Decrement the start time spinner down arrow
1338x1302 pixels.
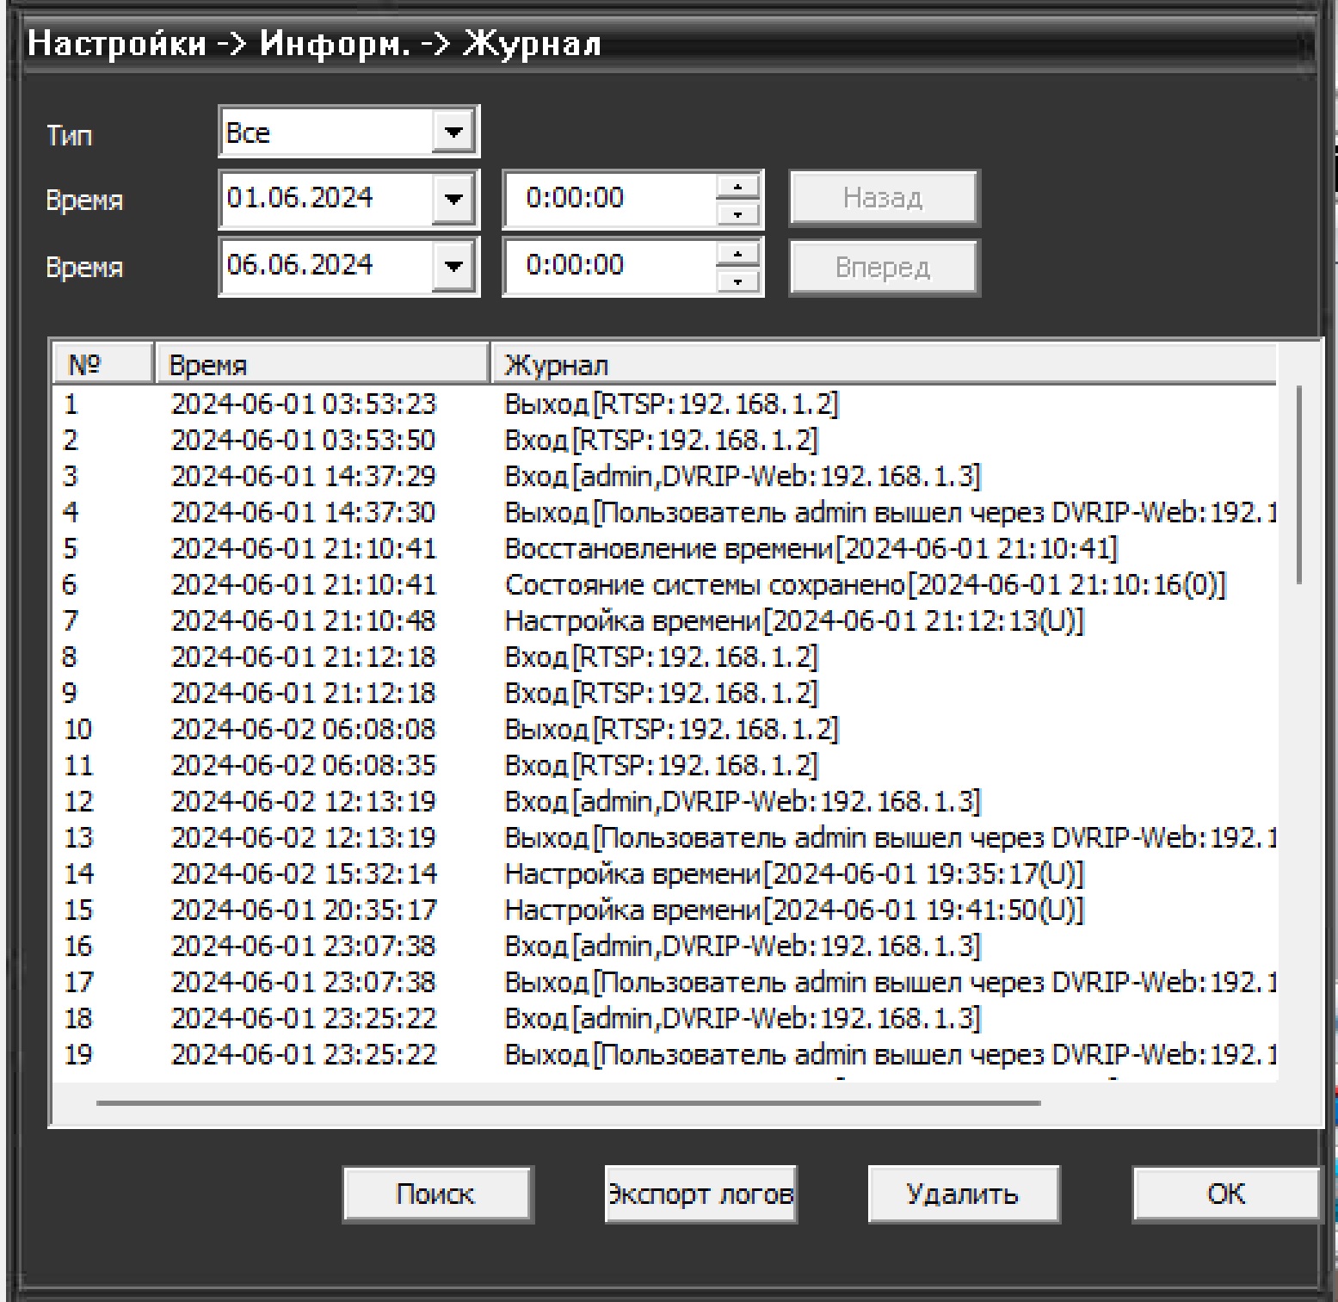pyautogui.click(x=738, y=213)
